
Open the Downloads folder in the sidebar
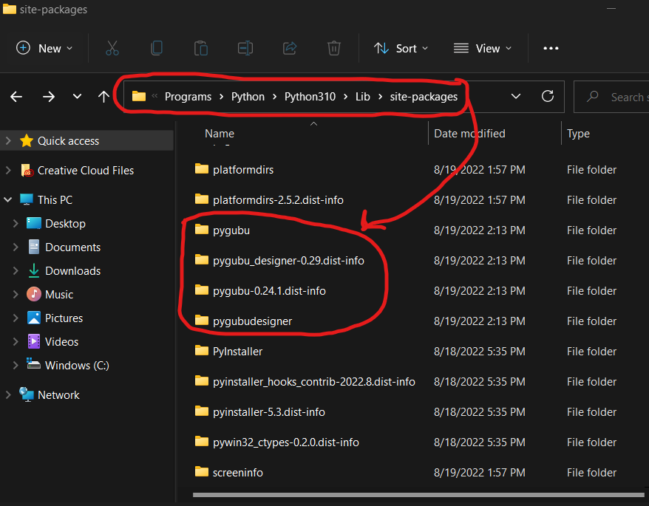tap(72, 270)
